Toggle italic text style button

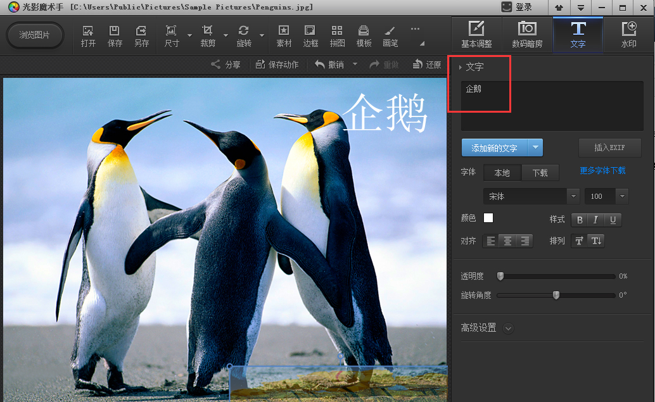[x=595, y=220]
